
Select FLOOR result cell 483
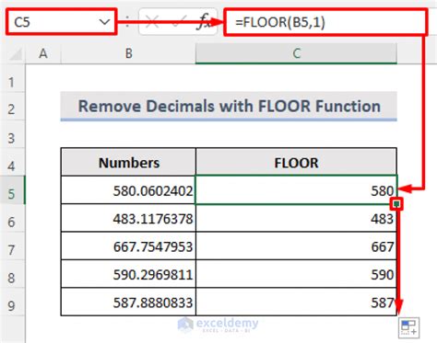(x=296, y=218)
